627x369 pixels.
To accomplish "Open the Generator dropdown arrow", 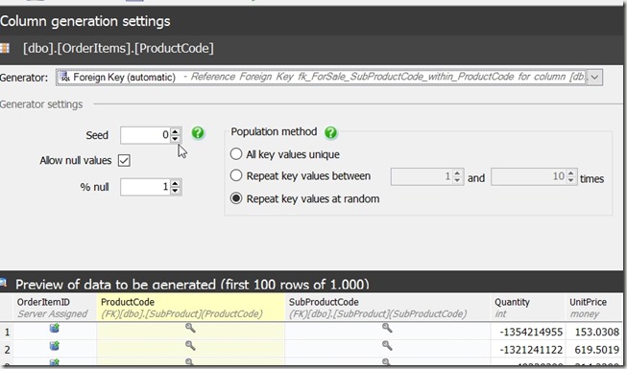I will [595, 77].
